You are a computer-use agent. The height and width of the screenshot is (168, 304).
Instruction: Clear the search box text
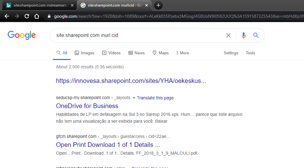coord(228,35)
